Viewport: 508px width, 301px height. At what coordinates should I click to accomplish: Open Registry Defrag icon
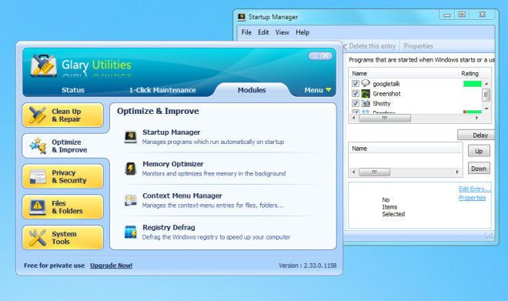(x=131, y=232)
